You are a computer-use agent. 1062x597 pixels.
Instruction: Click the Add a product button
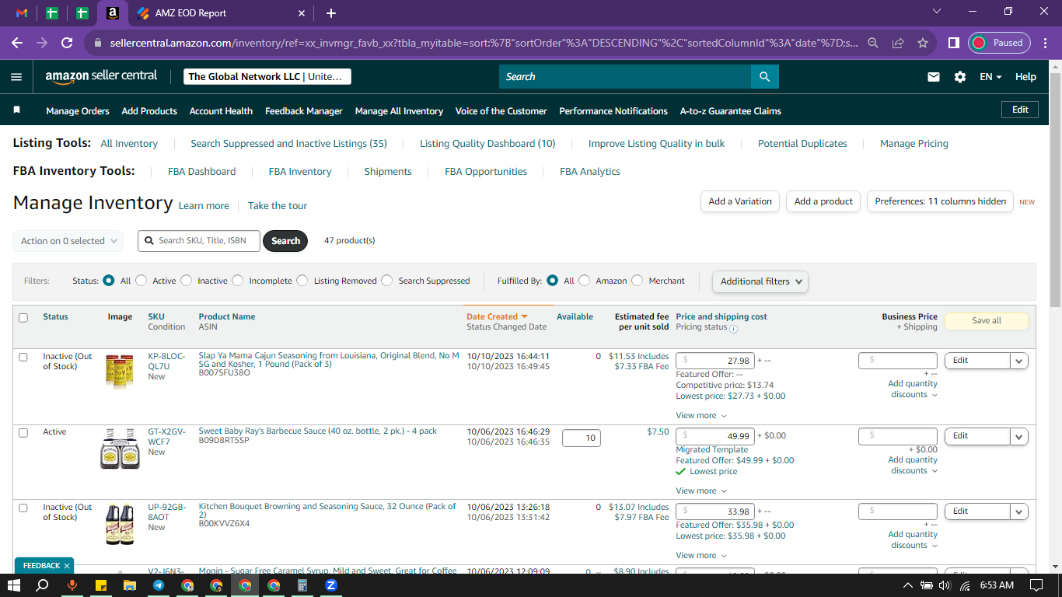(x=824, y=201)
